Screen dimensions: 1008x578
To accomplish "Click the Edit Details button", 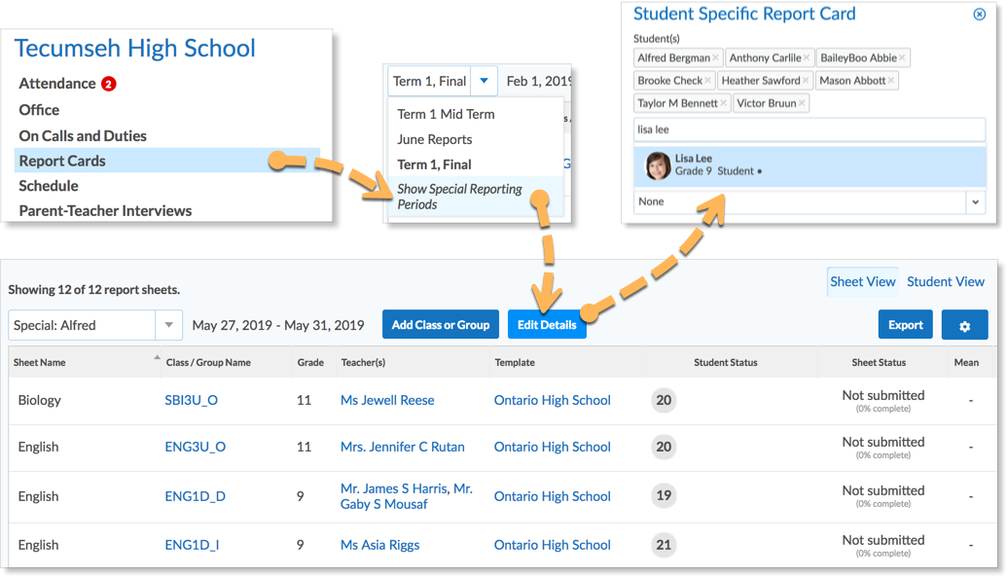I will pos(546,325).
